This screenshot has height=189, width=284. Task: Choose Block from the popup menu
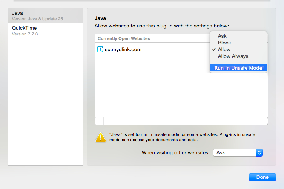coord(224,43)
